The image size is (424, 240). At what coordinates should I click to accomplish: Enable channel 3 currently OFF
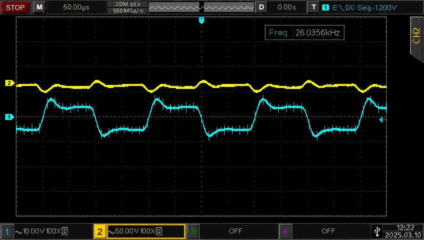[233, 232]
